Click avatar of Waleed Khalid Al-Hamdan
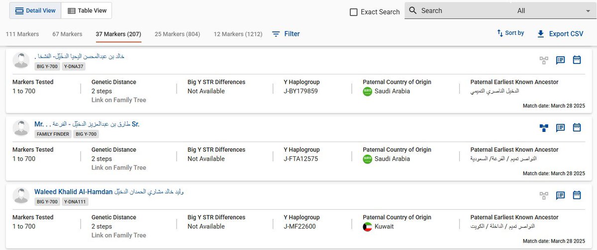 pos(21,195)
